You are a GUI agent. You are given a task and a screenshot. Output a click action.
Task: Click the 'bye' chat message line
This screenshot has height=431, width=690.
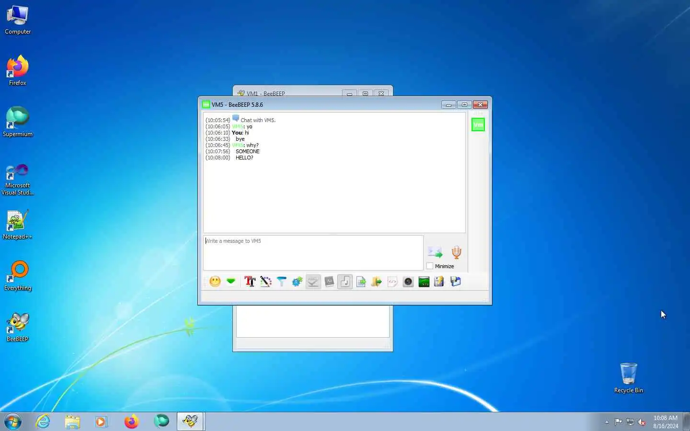coord(240,139)
